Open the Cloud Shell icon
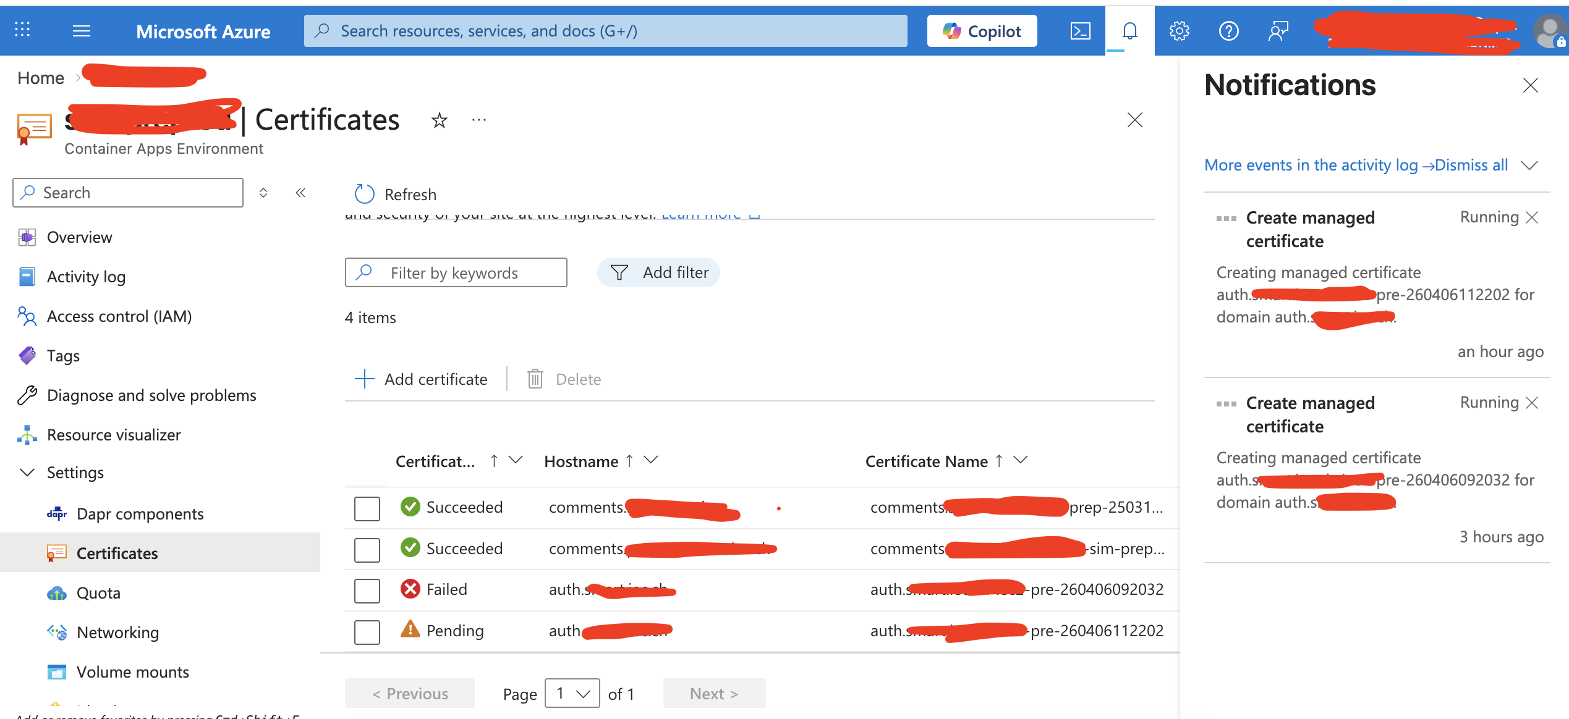This screenshot has height=719, width=1569. coord(1080,31)
